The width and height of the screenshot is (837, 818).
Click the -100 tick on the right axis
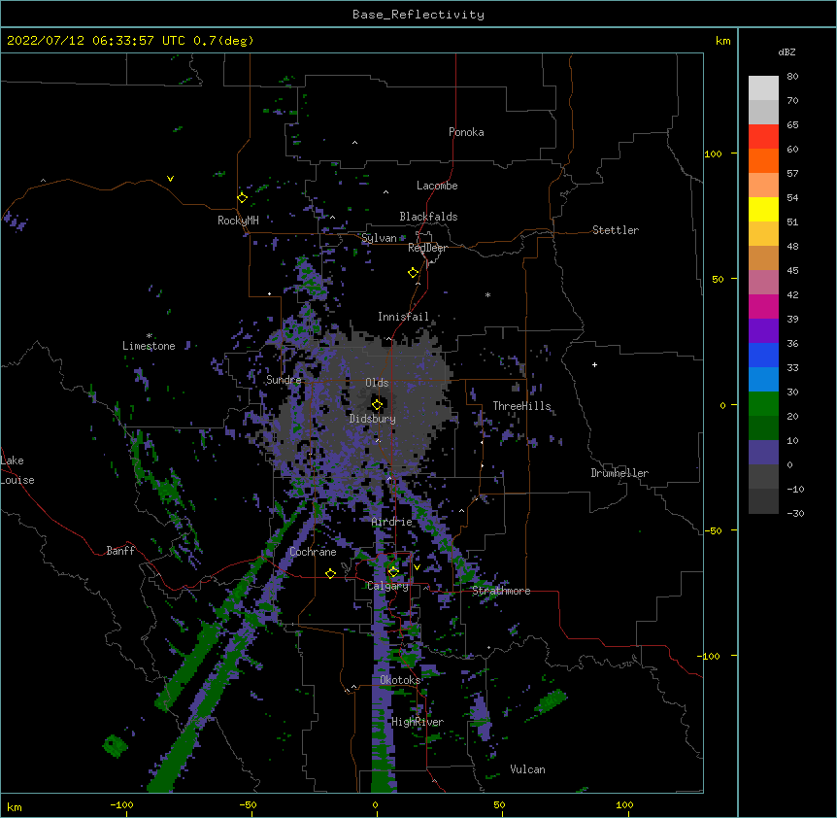tap(710, 656)
